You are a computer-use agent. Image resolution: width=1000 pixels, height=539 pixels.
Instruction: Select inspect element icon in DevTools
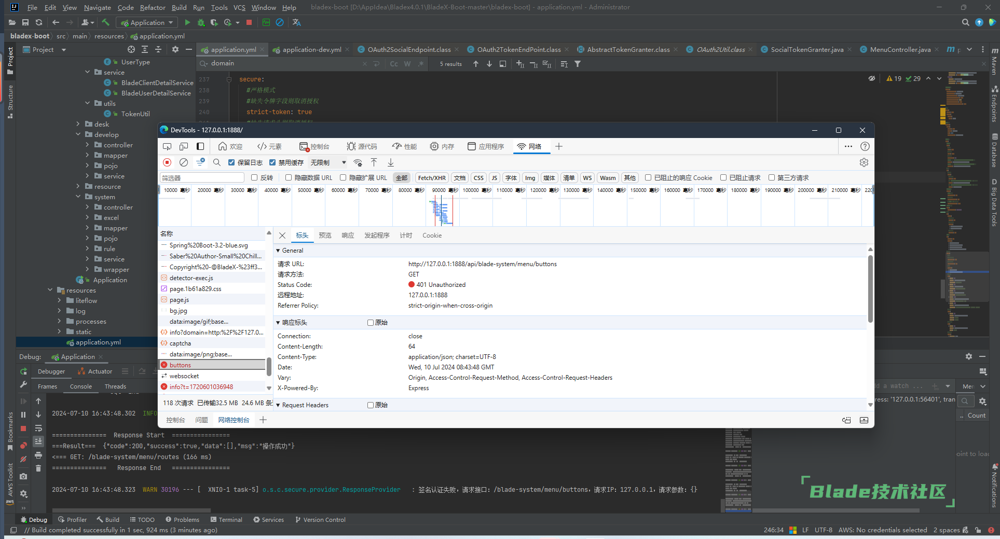[x=167, y=146]
